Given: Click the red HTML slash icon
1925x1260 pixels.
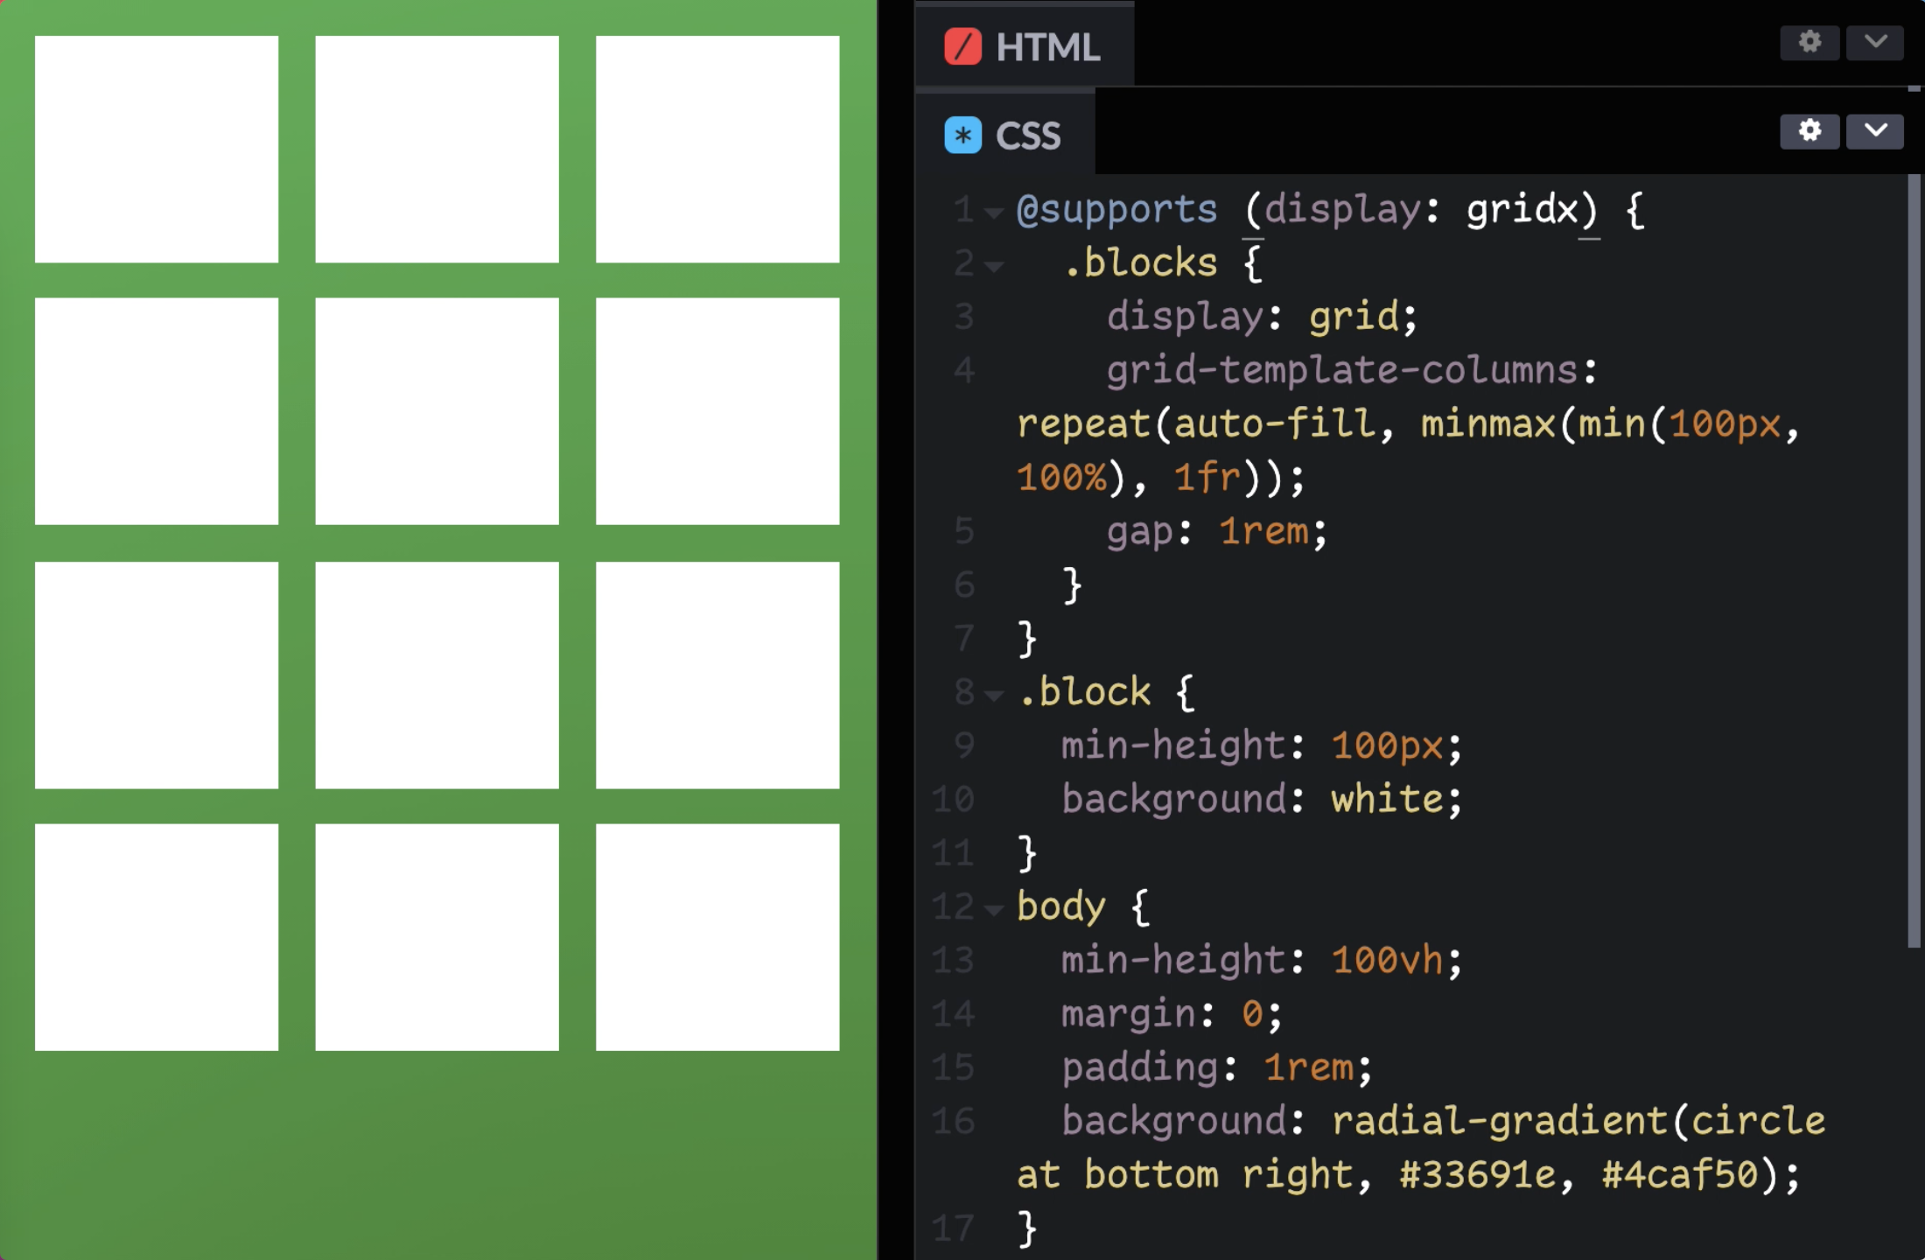Looking at the screenshot, I should pos(962,47).
